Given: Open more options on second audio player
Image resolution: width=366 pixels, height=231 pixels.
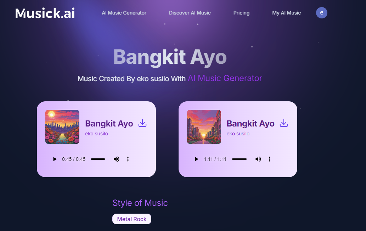Looking at the screenshot, I should 270,159.
